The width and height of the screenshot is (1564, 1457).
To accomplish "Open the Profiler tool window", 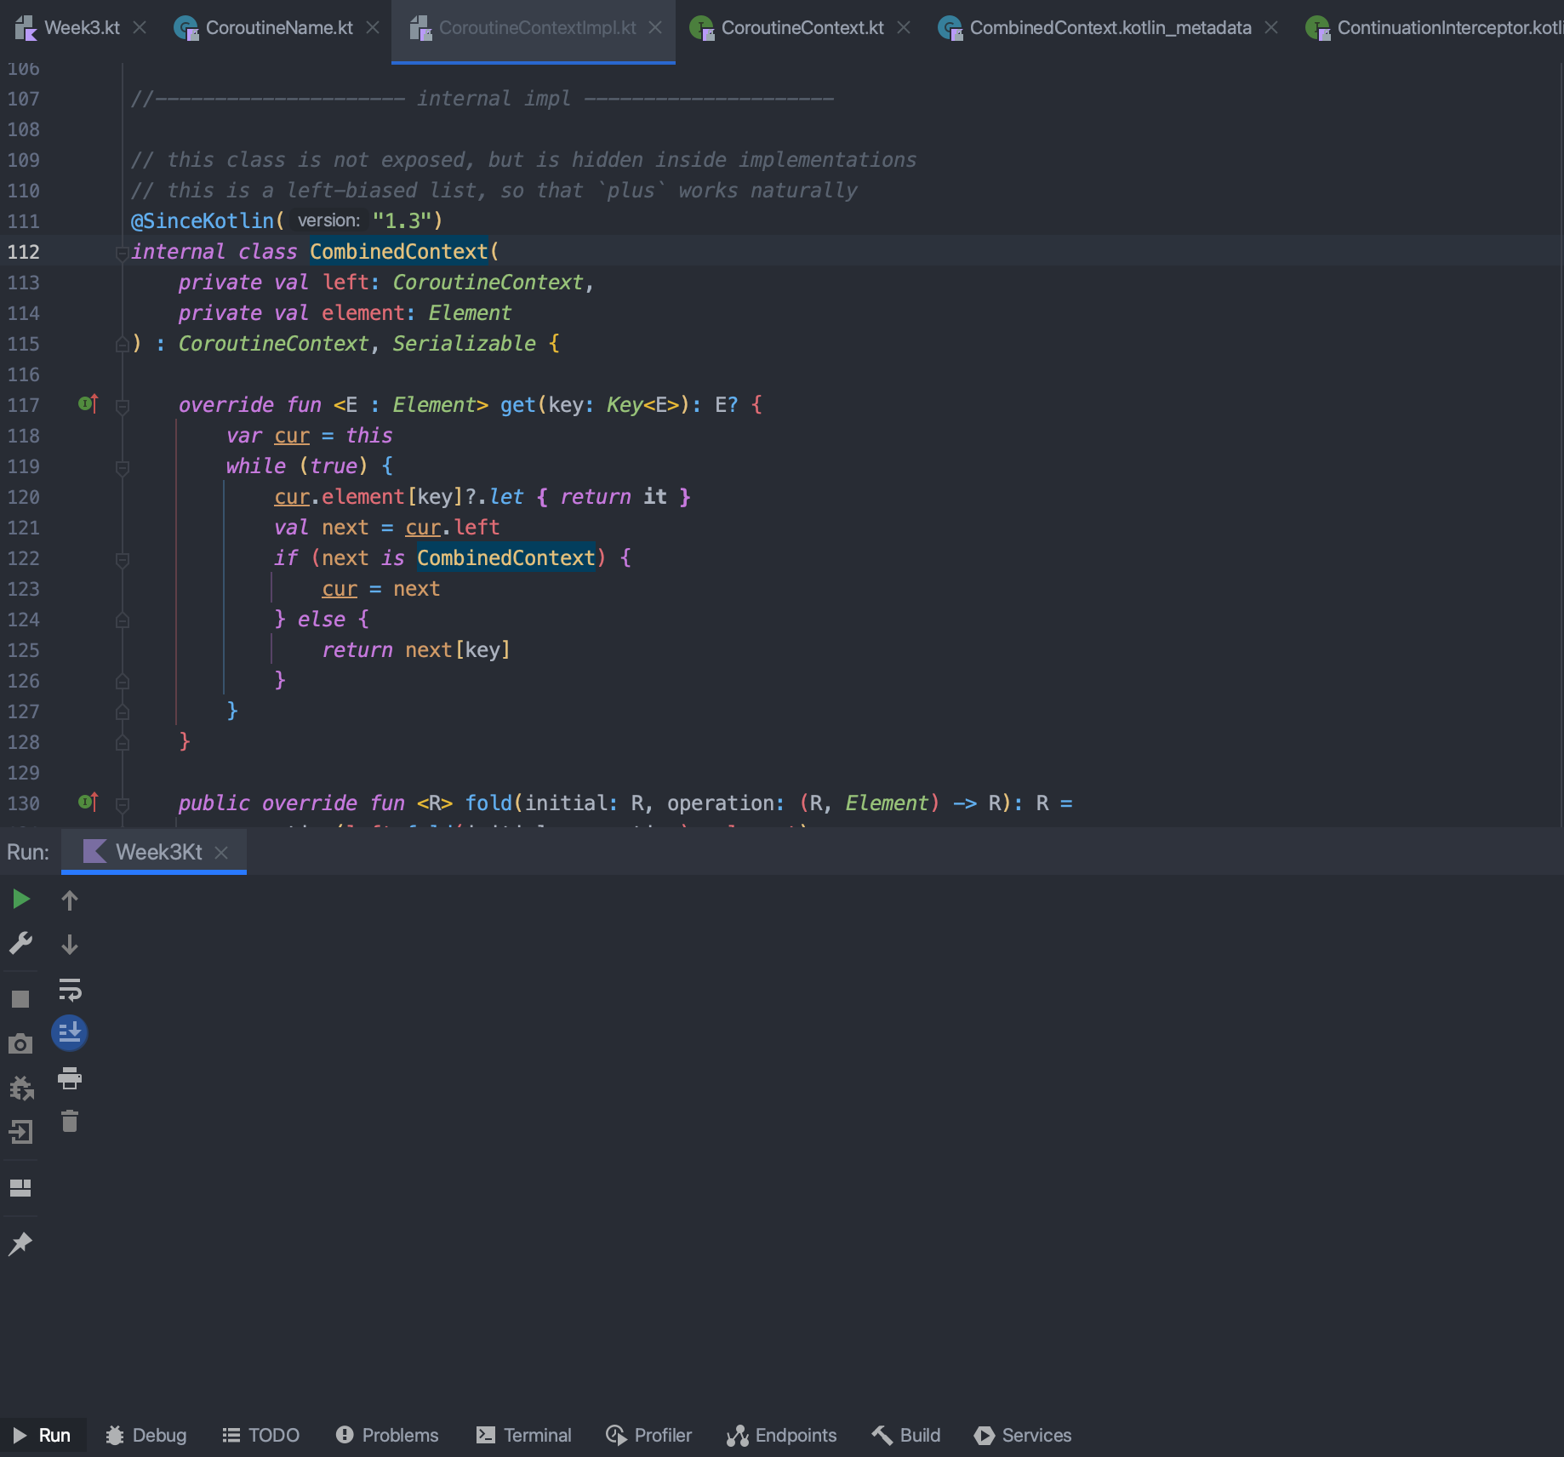I will pos(649,1435).
